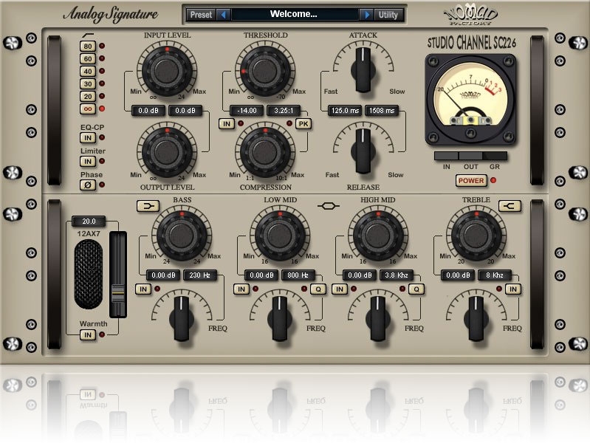Click the Phase invert Ø button
Screen dimensions: 590x443
point(87,185)
